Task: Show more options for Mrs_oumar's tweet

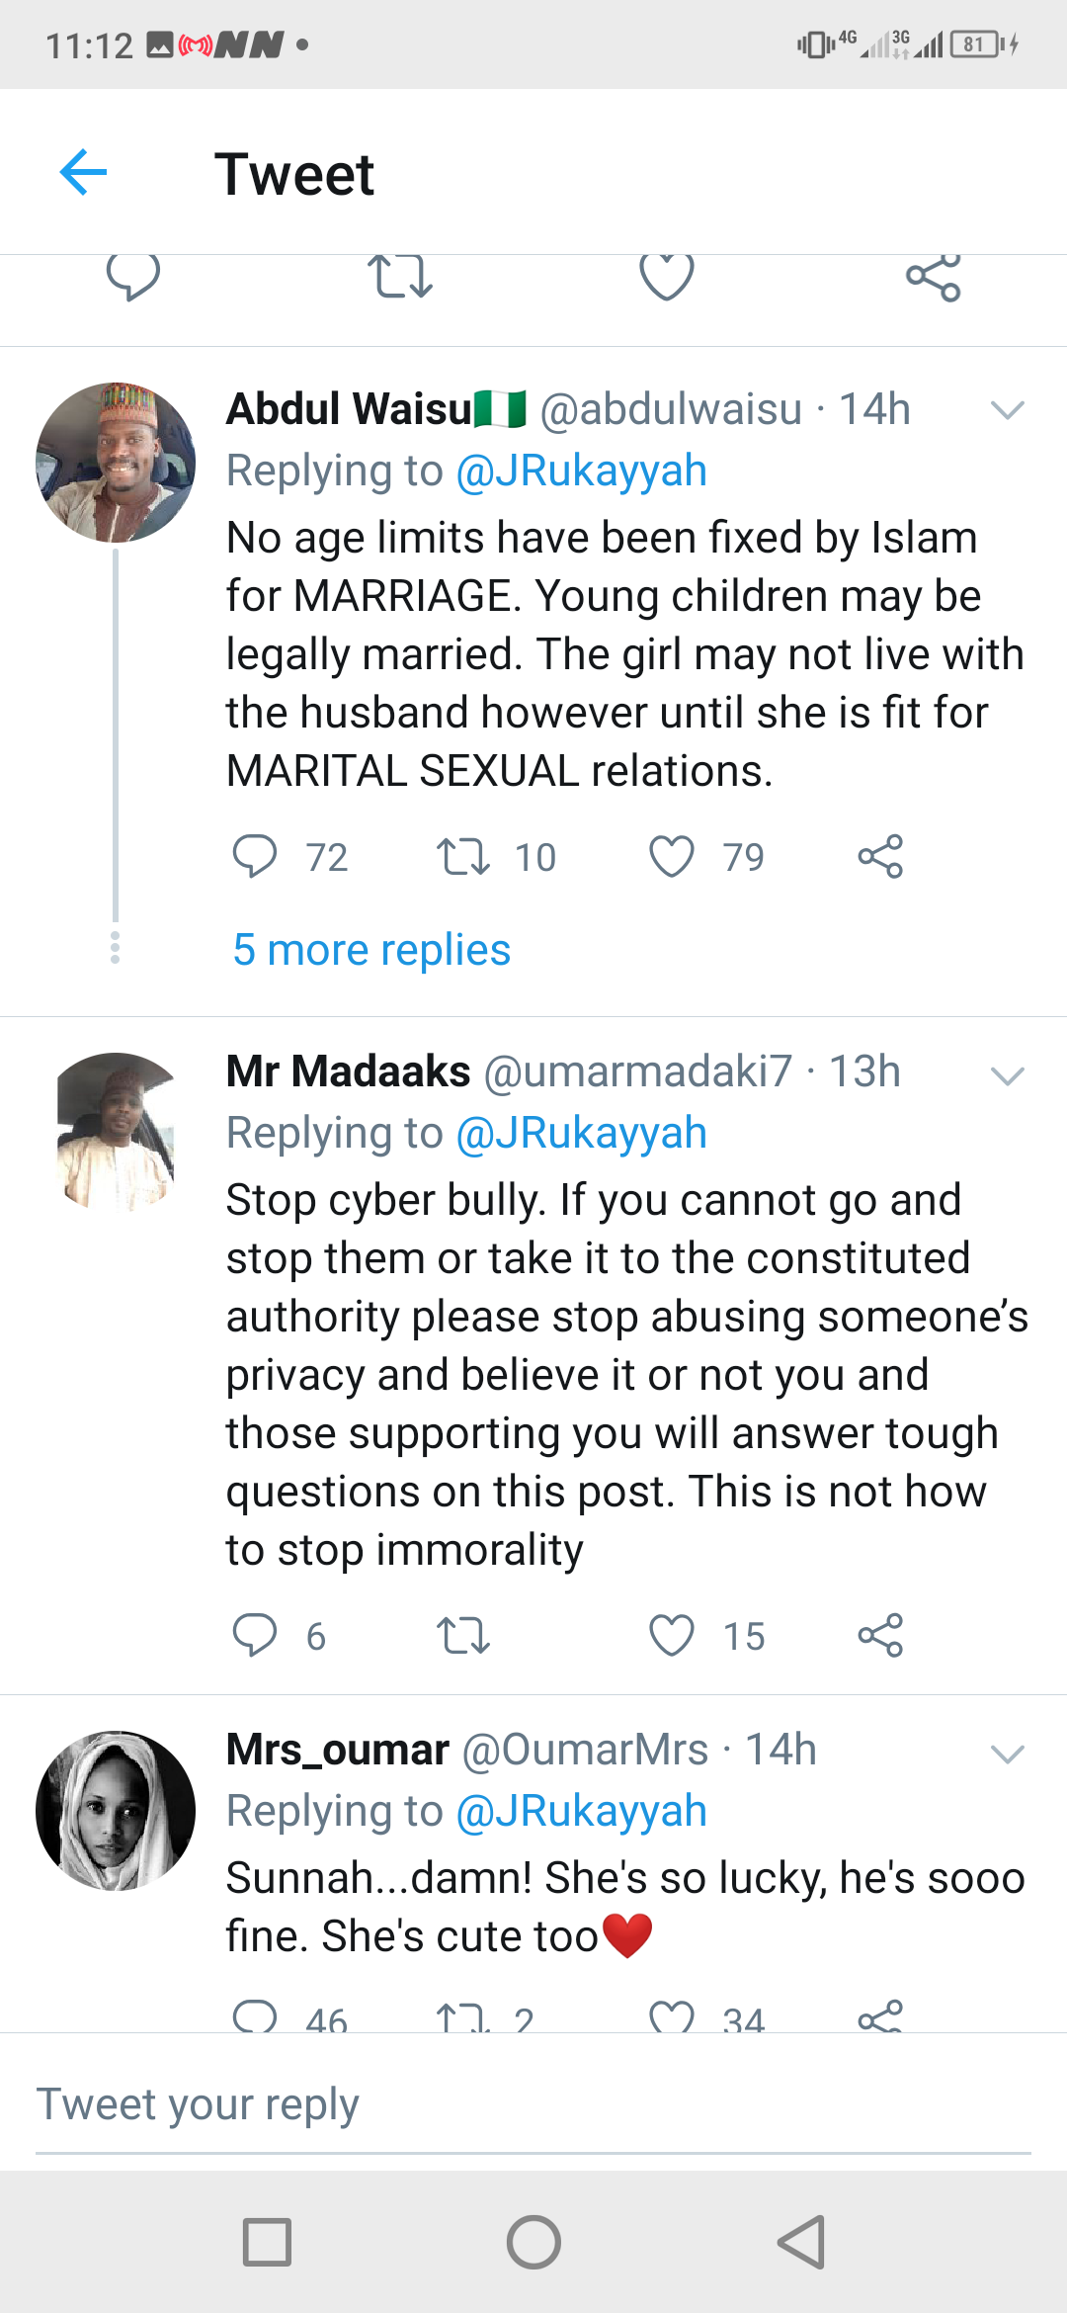Action: pos(1007,1754)
